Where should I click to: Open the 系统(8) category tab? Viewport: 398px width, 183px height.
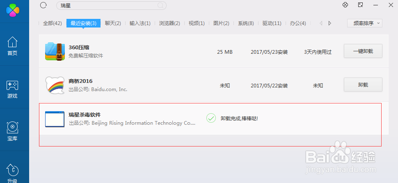(x=246, y=23)
